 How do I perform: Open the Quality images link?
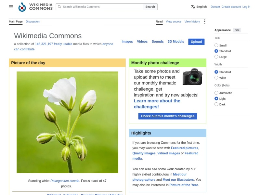click(x=144, y=153)
